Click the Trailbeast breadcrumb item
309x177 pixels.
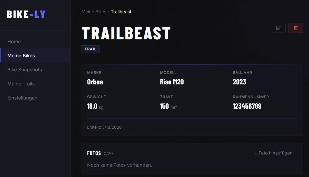pyautogui.click(x=121, y=12)
